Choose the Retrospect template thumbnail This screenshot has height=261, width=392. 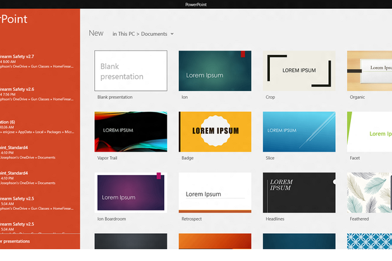(x=215, y=193)
